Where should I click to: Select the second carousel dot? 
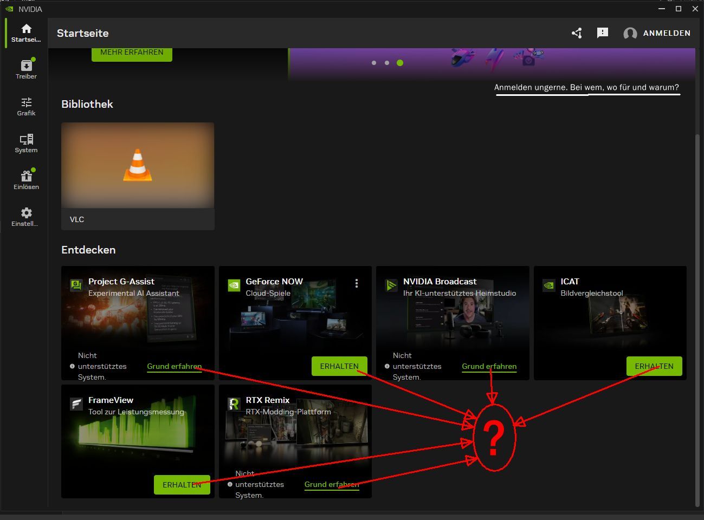click(x=387, y=63)
